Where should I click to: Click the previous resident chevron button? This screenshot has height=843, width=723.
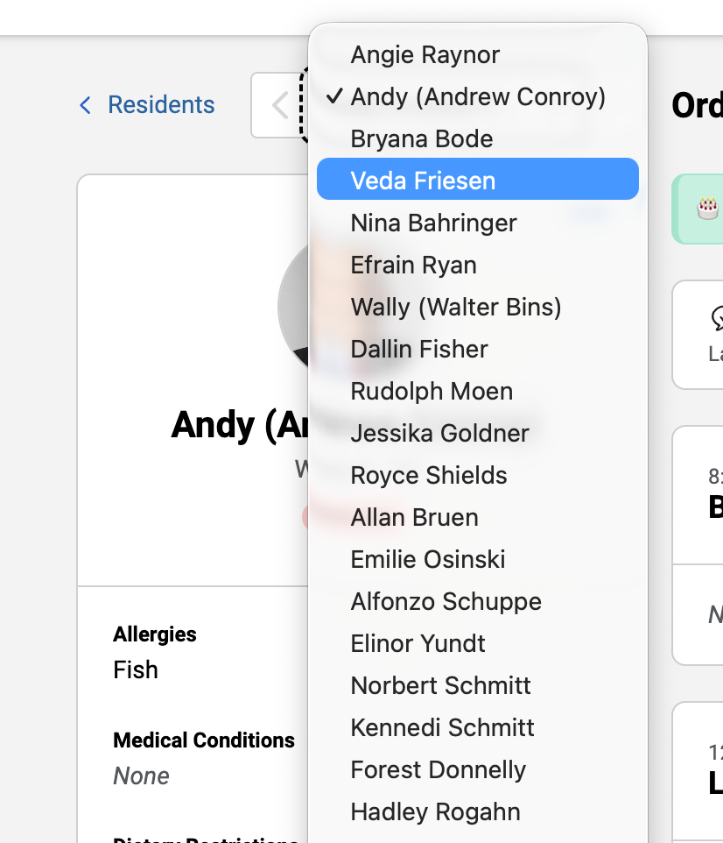(x=278, y=106)
